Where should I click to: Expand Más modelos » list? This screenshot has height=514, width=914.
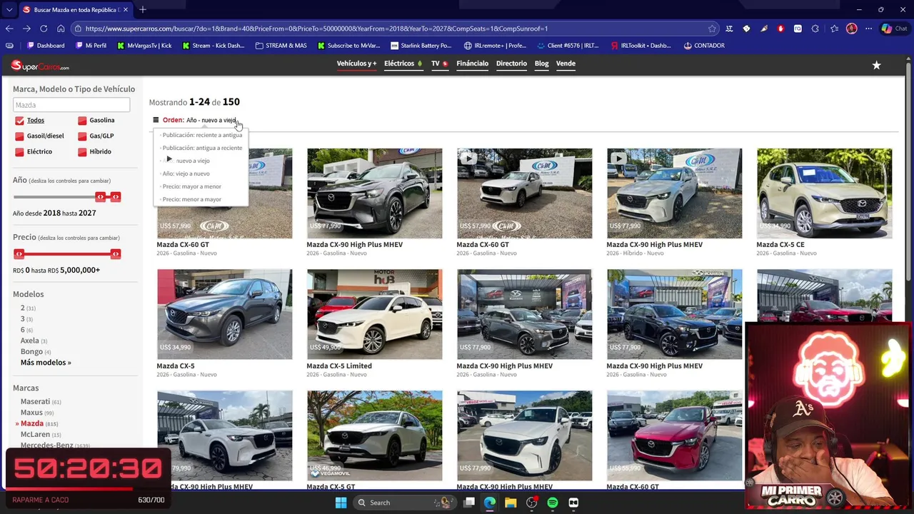(46, 363)
